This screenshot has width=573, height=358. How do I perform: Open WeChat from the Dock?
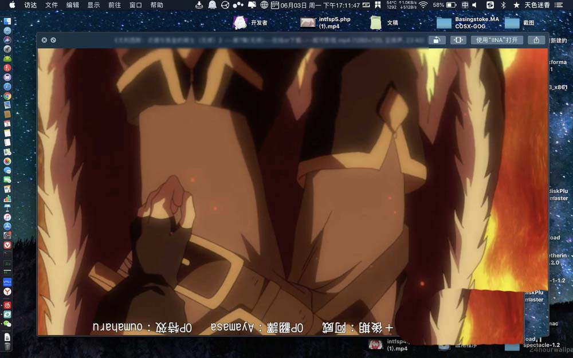[x=7, y=324]
